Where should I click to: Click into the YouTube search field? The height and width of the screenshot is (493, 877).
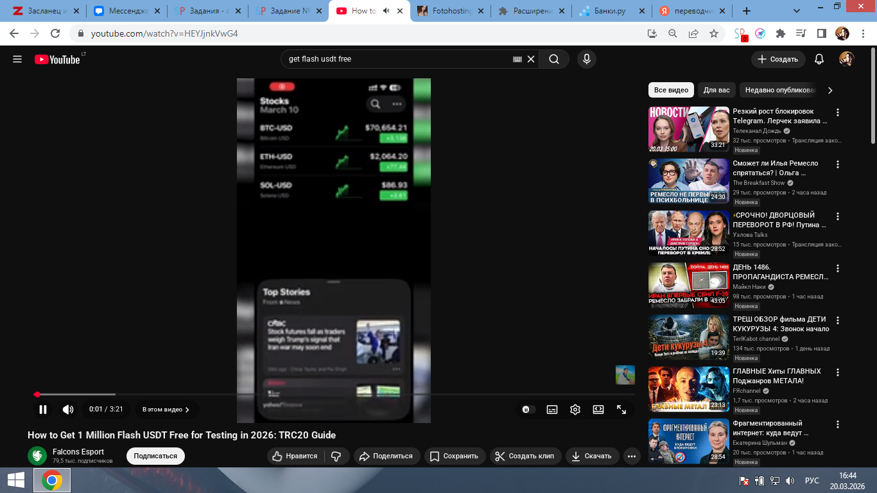pos(398,59)
